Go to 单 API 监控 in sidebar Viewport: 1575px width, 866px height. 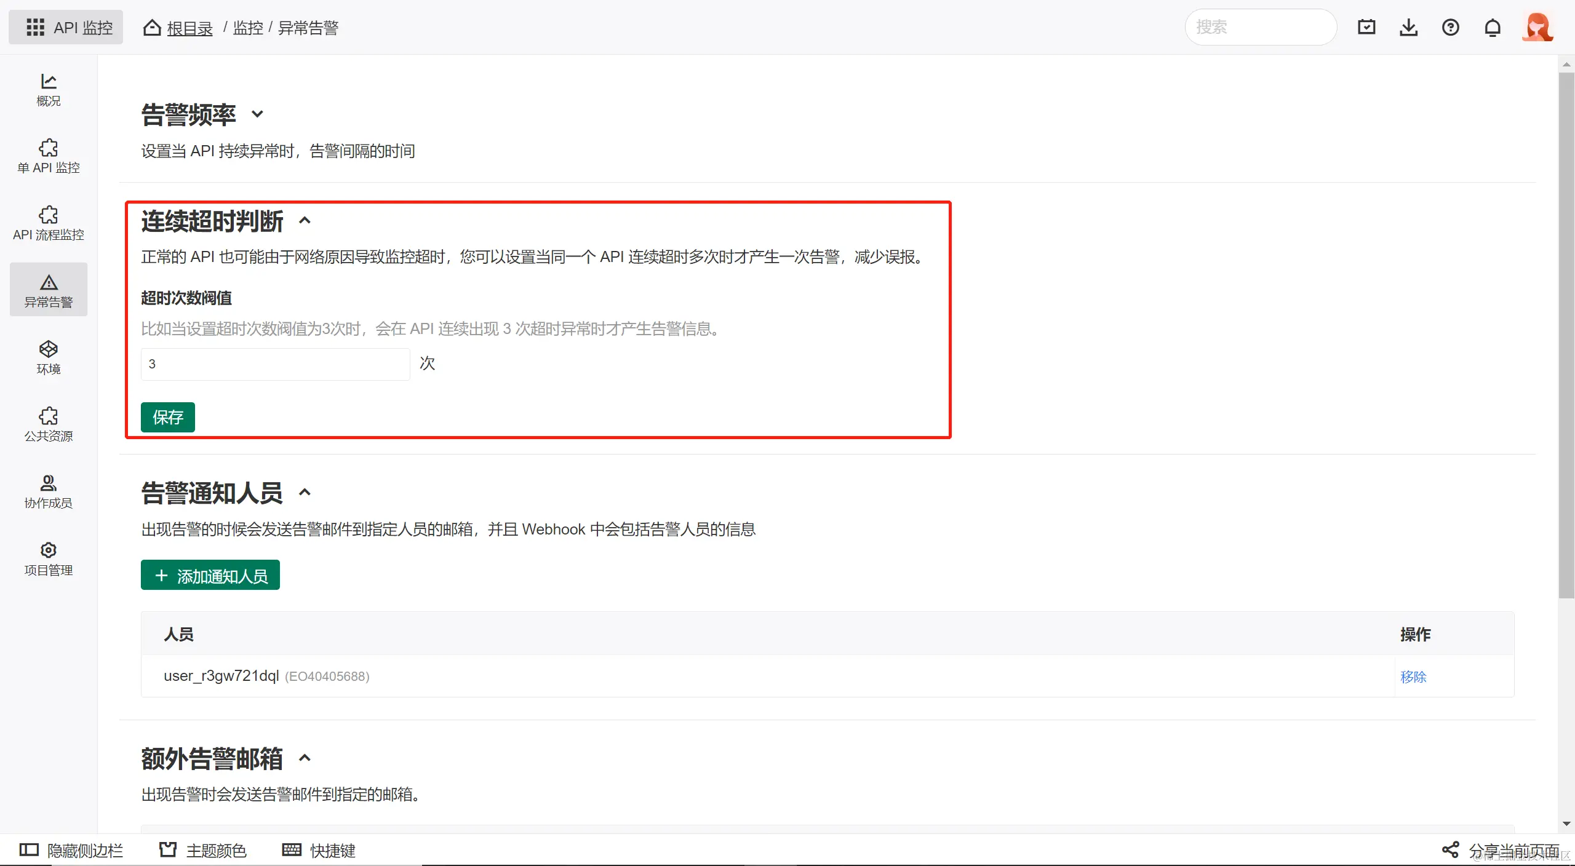48,156
